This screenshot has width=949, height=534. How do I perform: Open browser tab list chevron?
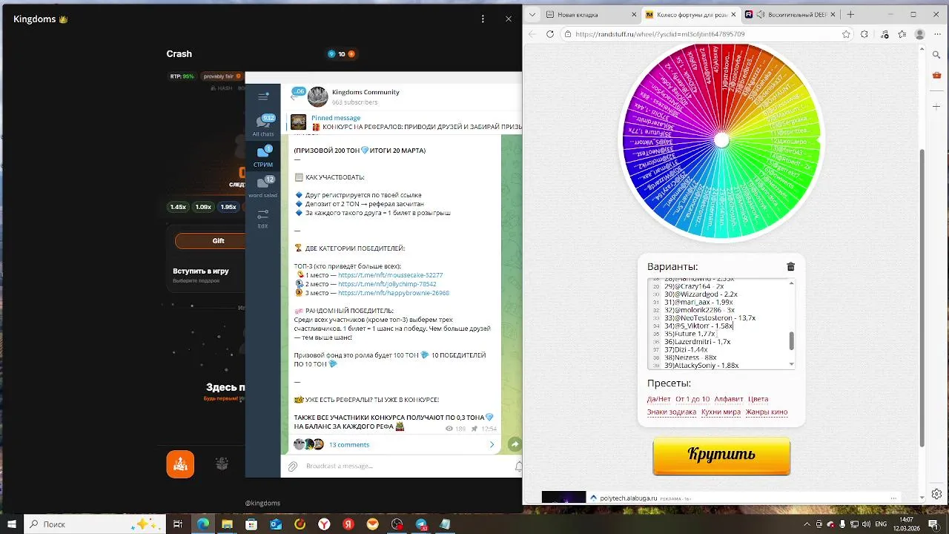(531, 14)
